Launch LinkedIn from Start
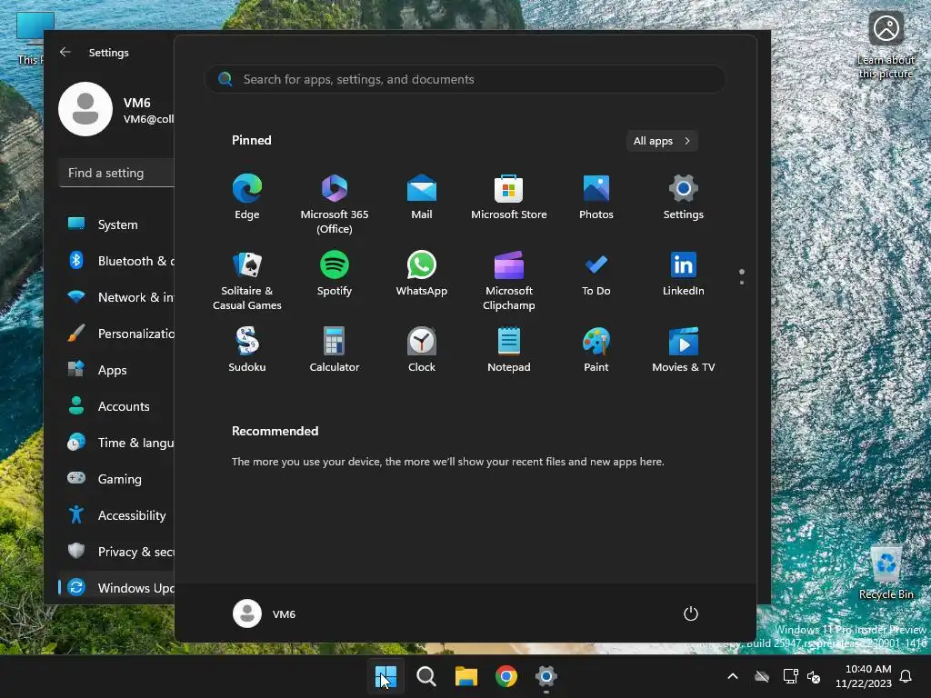 (x=684, y=274)
